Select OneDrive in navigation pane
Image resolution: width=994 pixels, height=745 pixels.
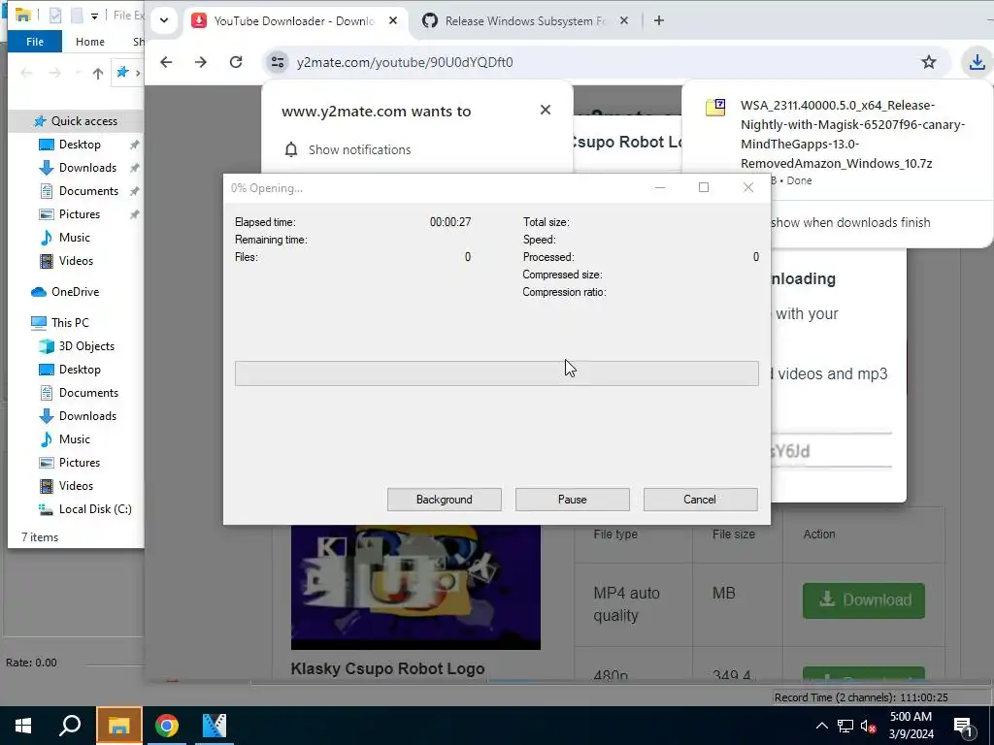click(75, 292)
